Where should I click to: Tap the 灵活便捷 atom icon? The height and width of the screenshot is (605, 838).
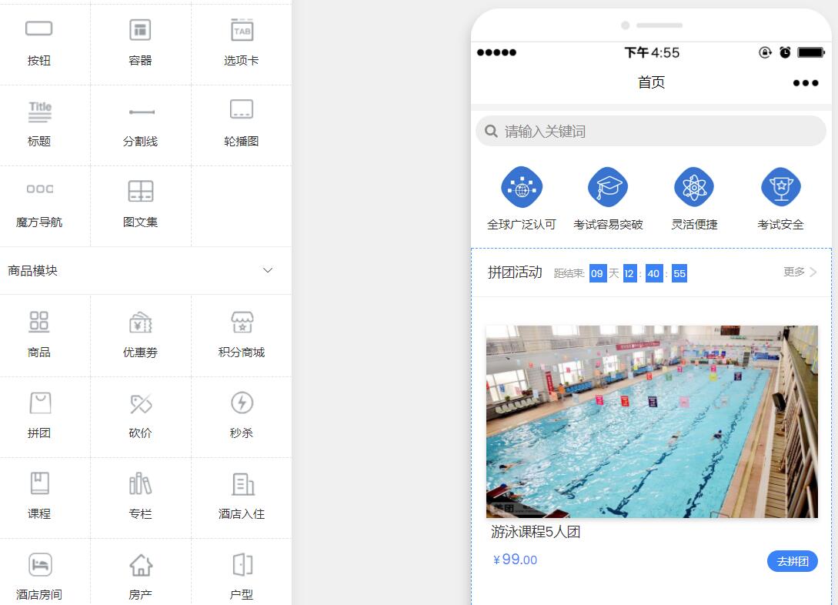tap(694, 187)
